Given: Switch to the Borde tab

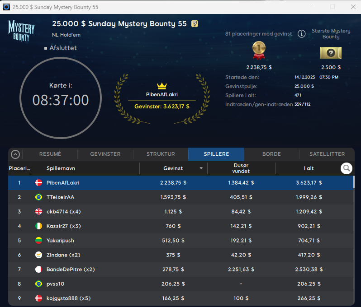Looking at the screenshot, I should coord(271,154).
